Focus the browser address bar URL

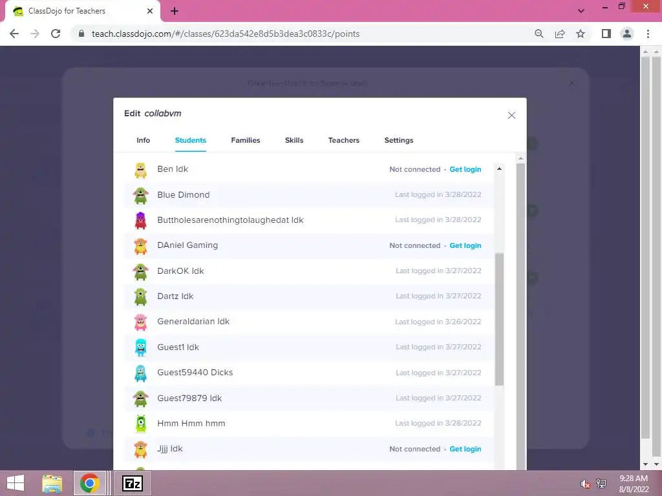click(226, 34)
